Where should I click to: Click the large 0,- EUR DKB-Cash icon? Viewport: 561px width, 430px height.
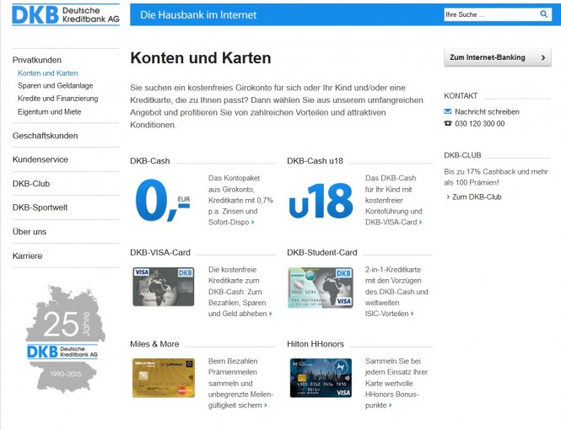point(163,201)
